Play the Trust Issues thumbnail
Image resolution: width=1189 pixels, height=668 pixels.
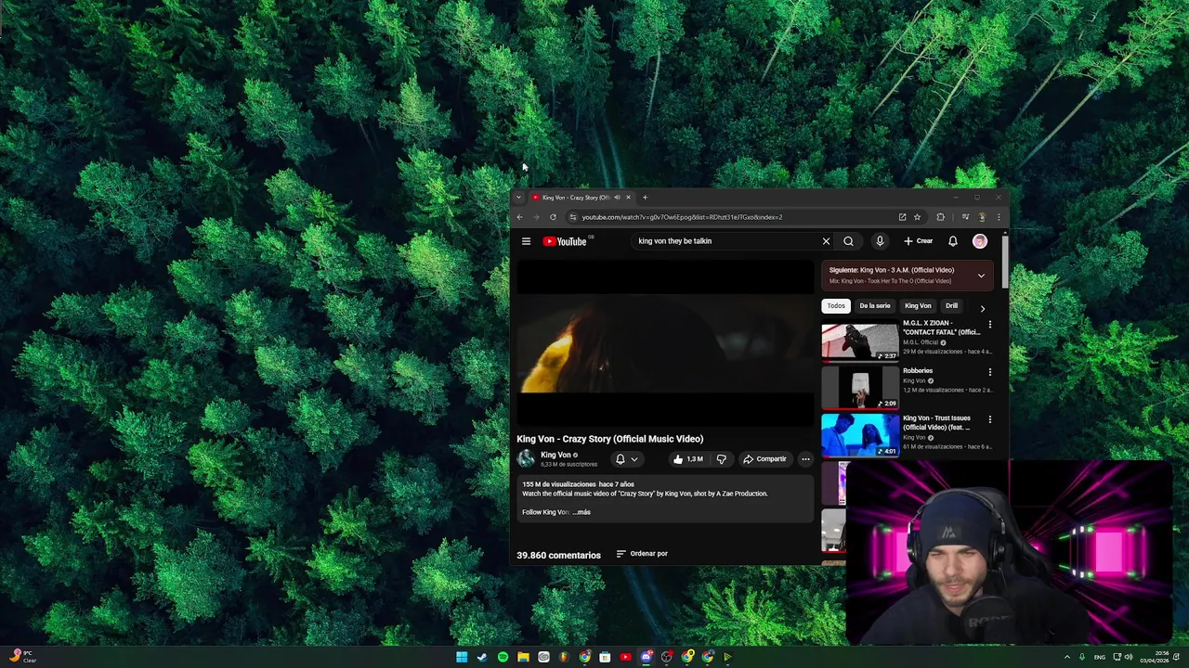(x=860, y=435)
